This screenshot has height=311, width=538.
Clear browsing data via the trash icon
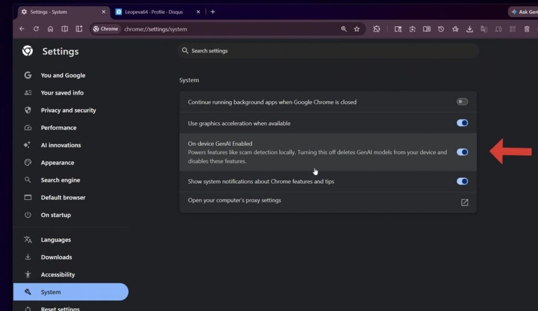click(x=526, y=29)
